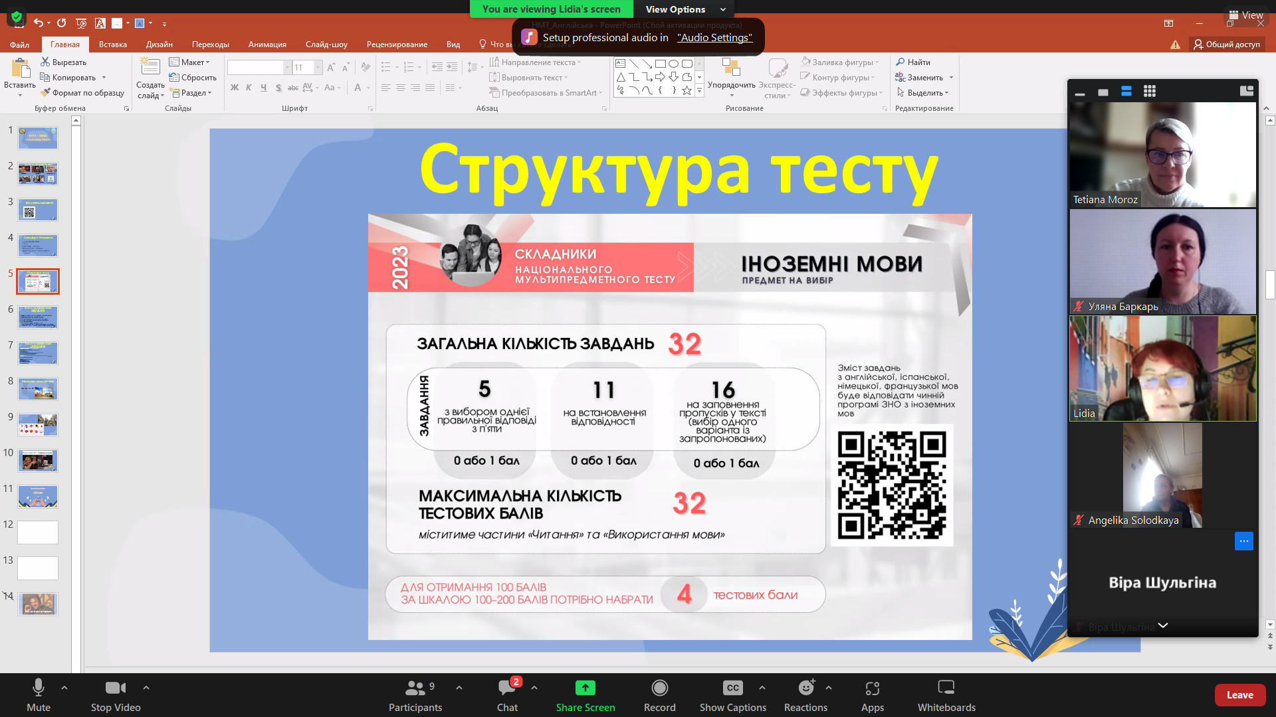
Task: Toggle text Shadow (S) formatting
Action: [278, 87]
